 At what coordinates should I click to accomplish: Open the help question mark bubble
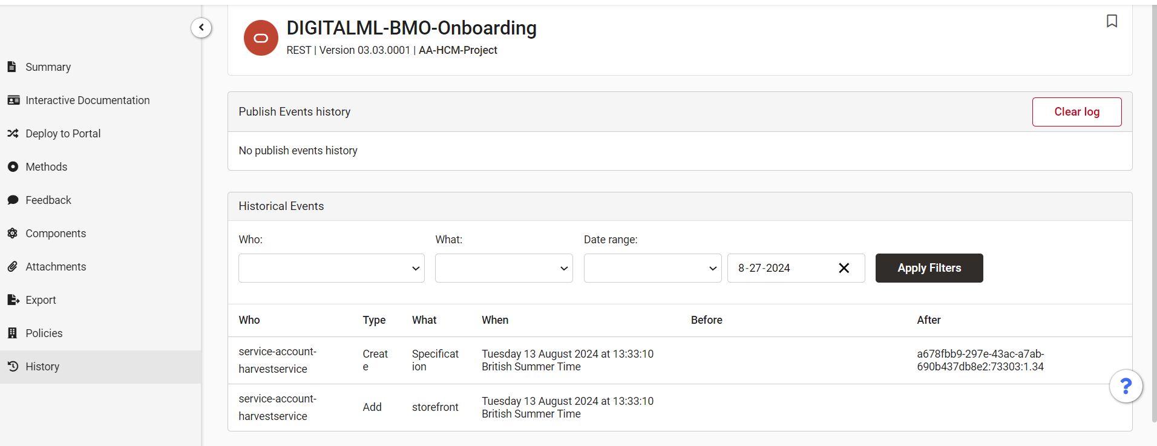coord(1126,386)
